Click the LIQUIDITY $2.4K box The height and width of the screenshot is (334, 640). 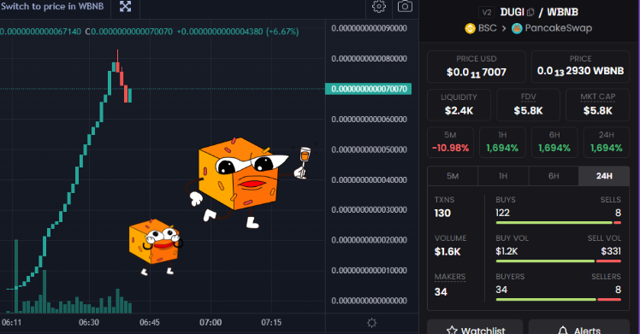(459, 105)
